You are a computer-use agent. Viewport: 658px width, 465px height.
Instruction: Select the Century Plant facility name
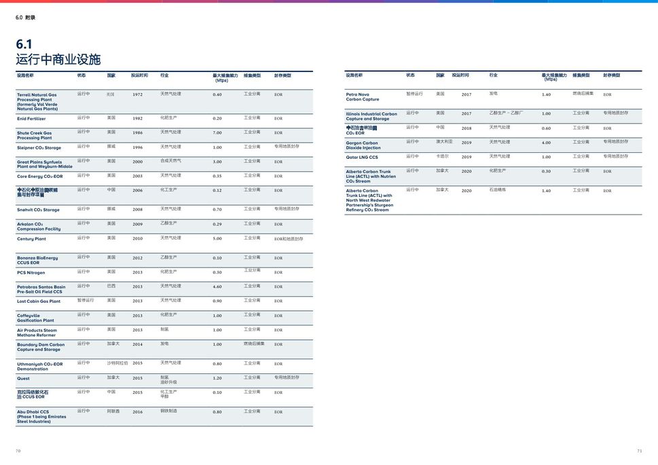point(31,239)
